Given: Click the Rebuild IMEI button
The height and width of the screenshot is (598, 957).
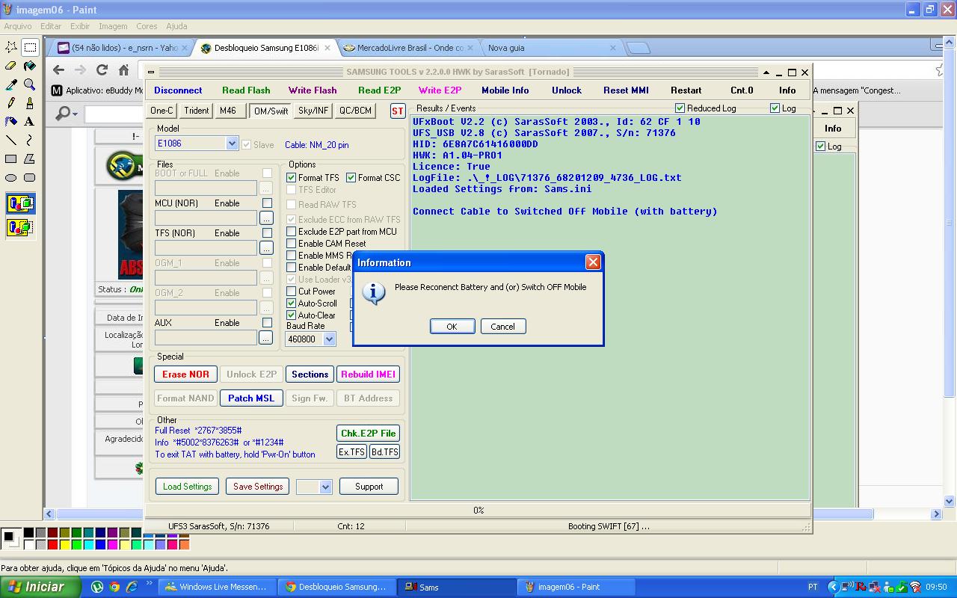Looking at the screenshot, I should click(368, 374).
